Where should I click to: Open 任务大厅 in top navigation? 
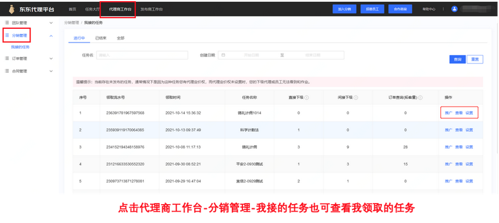(x=92, y=9)
